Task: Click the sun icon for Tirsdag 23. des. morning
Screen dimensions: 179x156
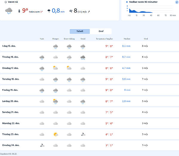Action: [x=55, y=134]
